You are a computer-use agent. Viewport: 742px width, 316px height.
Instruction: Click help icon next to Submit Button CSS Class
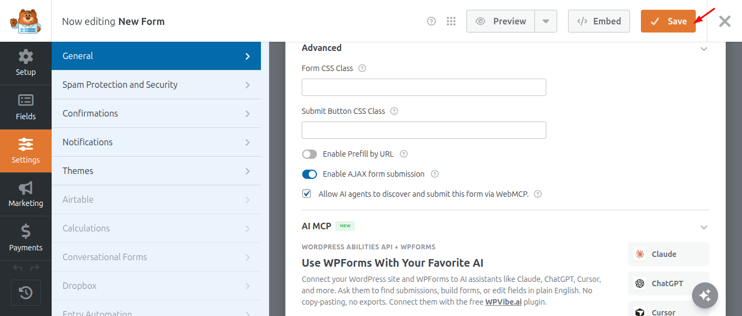tap(394, 111)
